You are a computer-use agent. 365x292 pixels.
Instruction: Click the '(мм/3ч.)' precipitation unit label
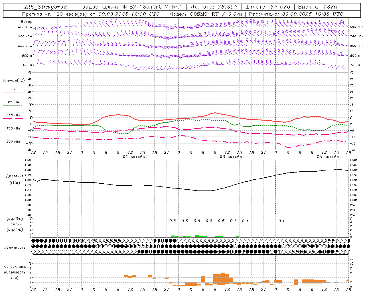pyautogui.click(x=15, y=219)
